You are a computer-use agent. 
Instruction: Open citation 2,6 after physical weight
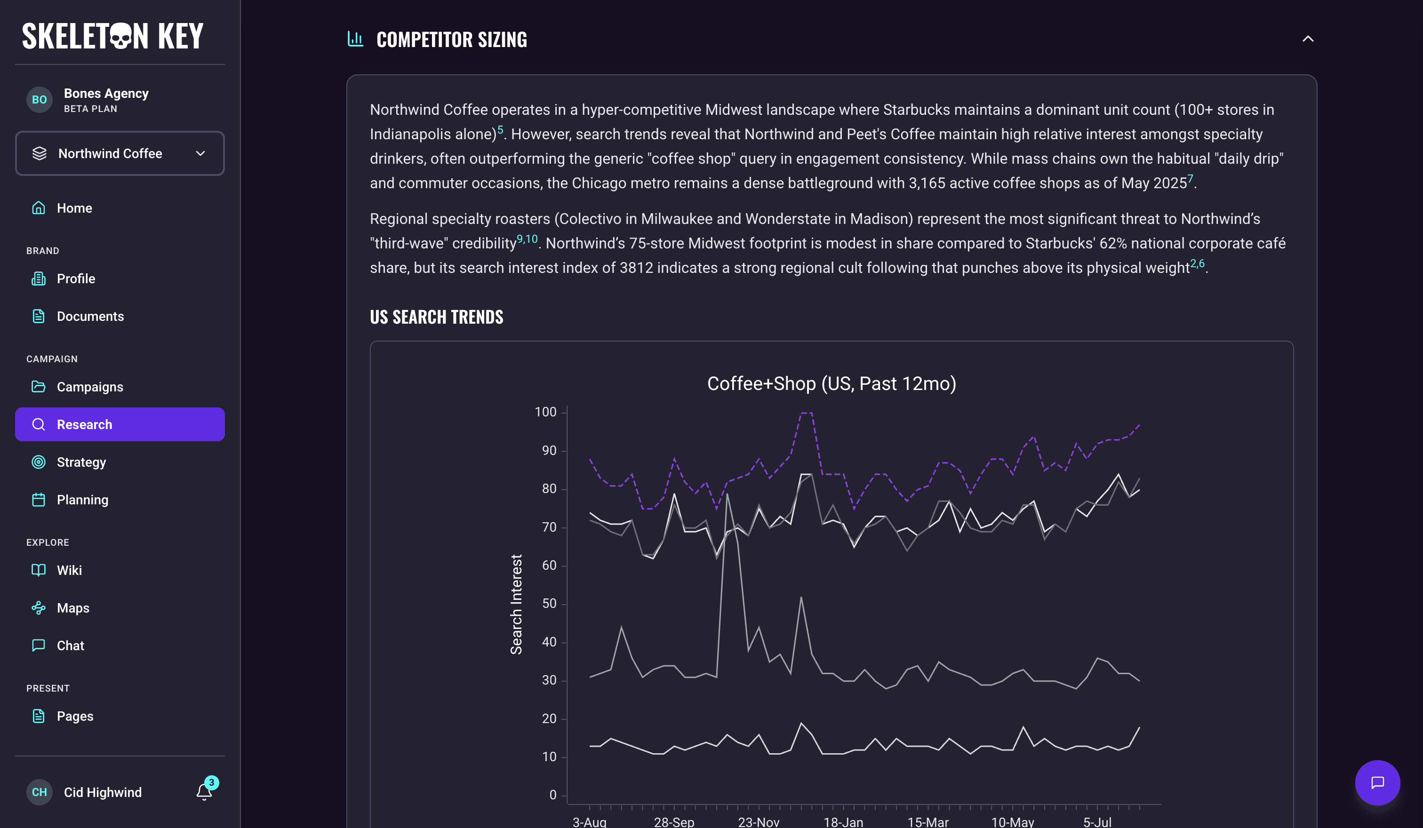click(1197, 264)
